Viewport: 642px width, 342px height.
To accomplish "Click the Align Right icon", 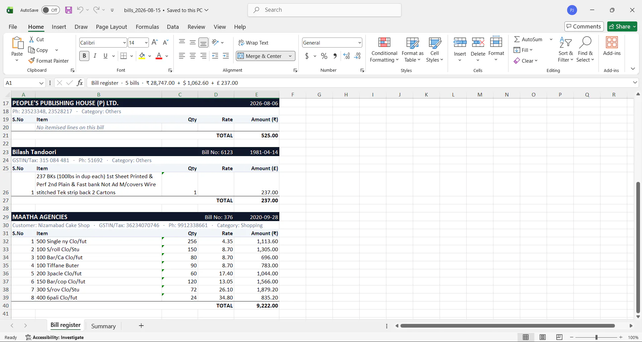I will [203, 56].
